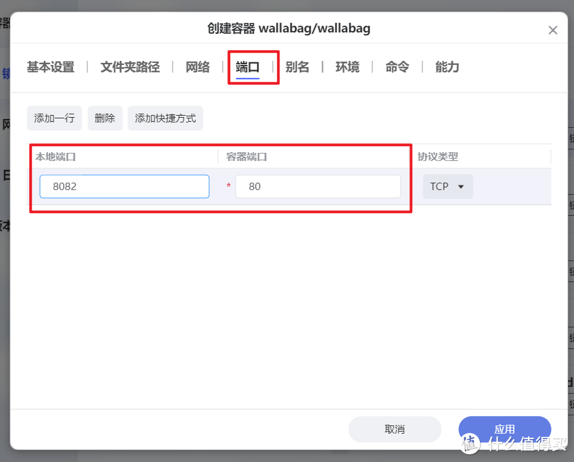Open the 别名 tab
The width and height of the screenshot is (574, 462).
[298, 66]
